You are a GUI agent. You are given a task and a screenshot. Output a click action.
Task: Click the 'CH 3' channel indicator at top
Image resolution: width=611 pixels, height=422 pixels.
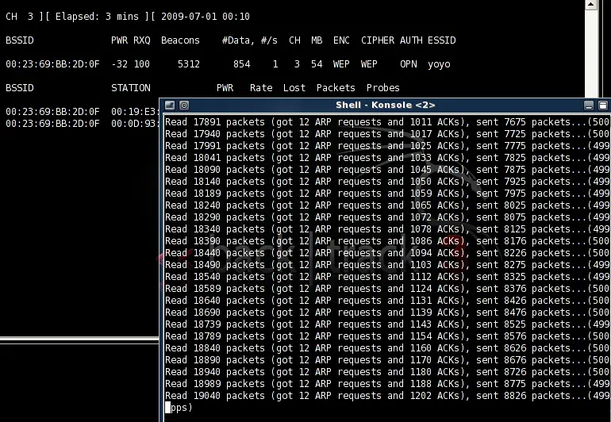[20, 17]
